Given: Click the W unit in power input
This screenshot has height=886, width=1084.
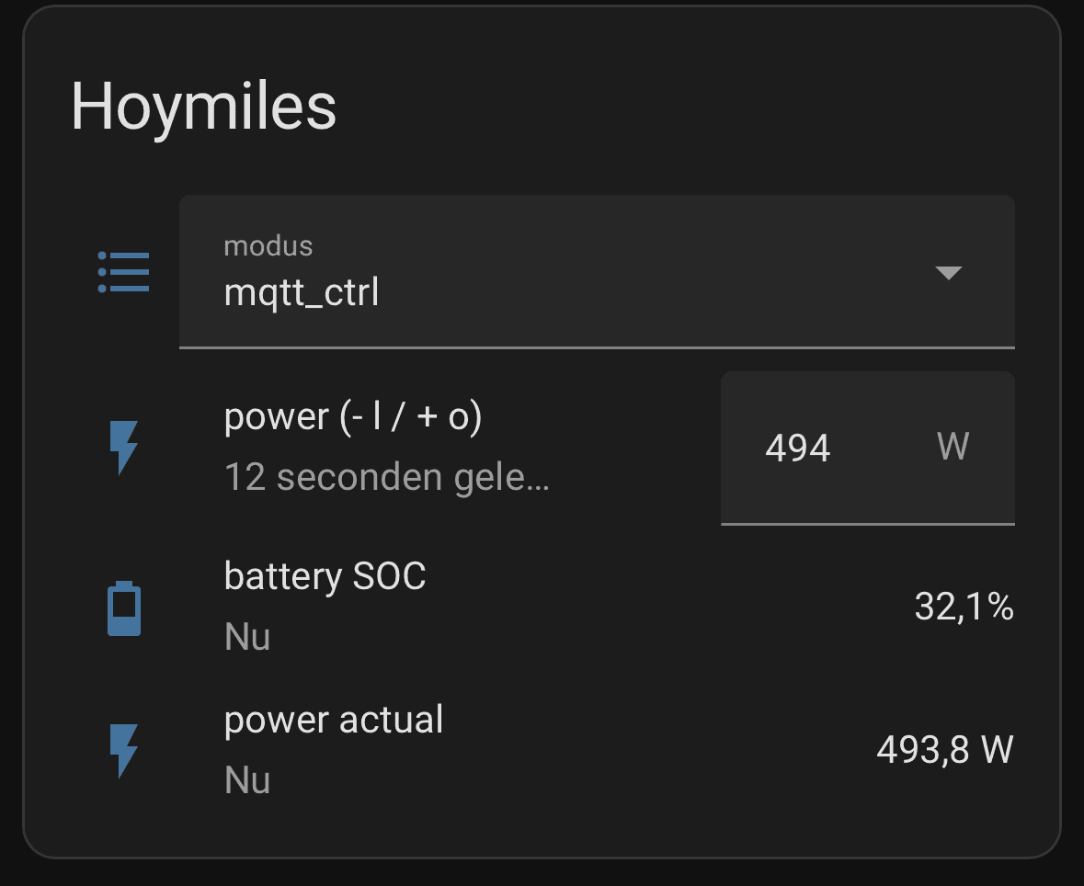Looking at the screenshot, I should click(953, 447).
